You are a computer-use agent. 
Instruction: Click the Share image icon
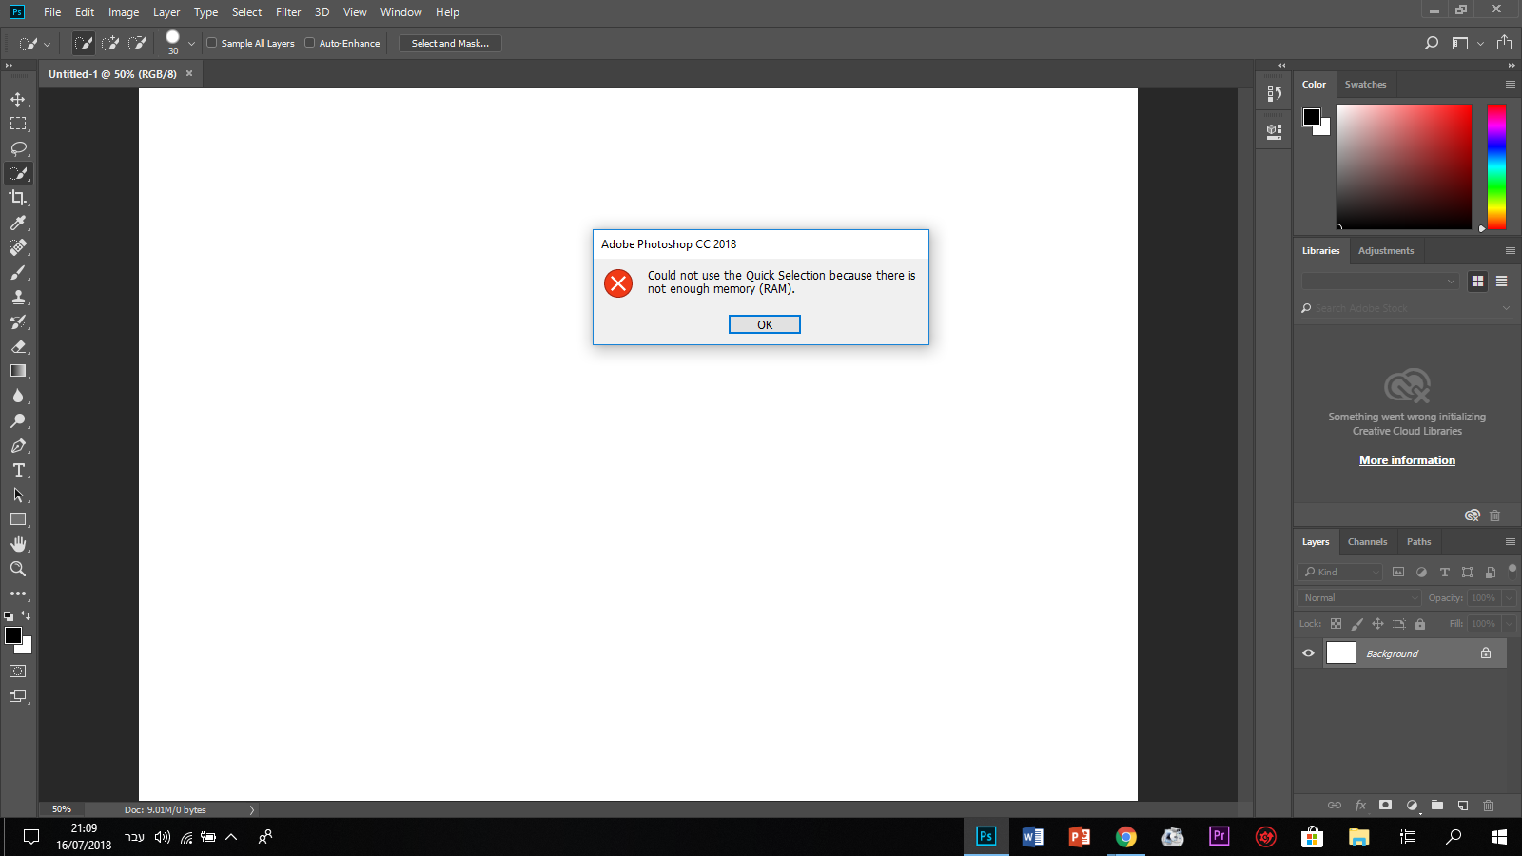[1504, 43]
